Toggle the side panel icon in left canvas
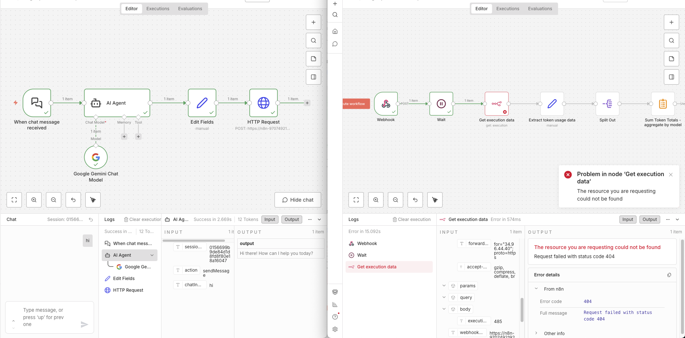685x338 pixels. coord(313,77)
